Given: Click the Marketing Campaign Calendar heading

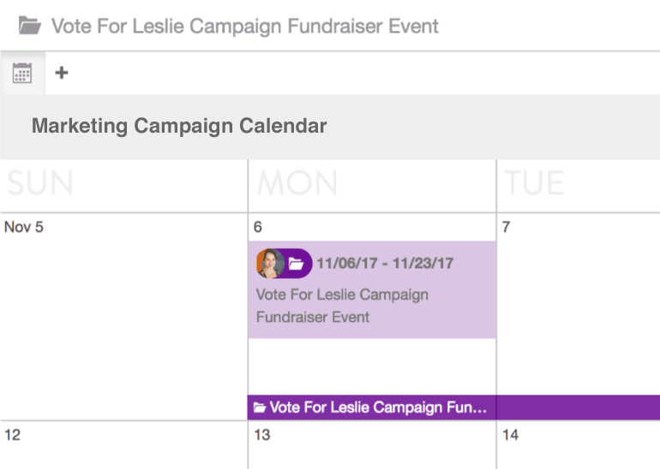Looking at the screenshot, I should 179,127.
